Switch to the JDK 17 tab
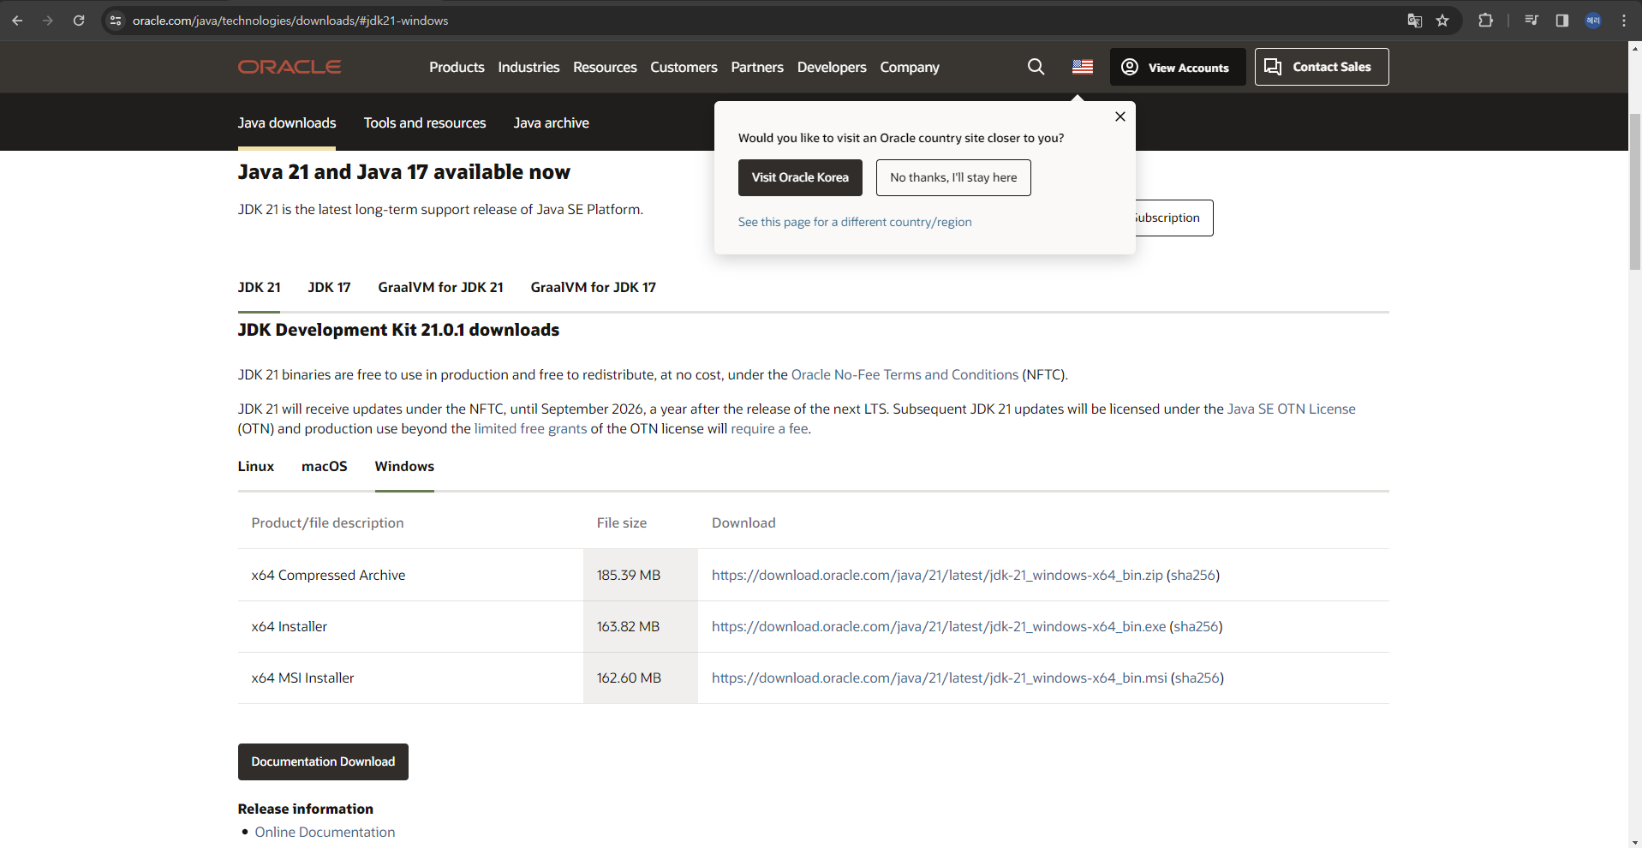Image resolution: width=1642 pixels, height=848 pixels. coord(329,287)
